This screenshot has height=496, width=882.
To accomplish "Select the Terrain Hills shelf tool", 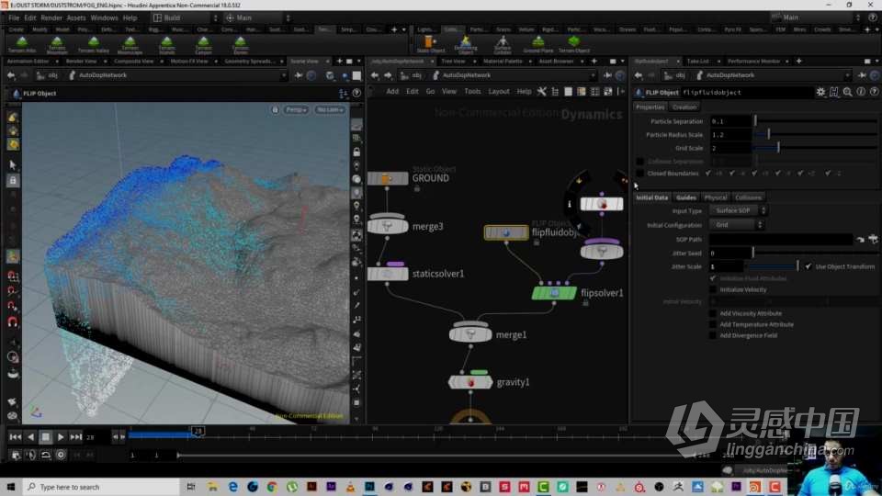I will pos(22,44).
